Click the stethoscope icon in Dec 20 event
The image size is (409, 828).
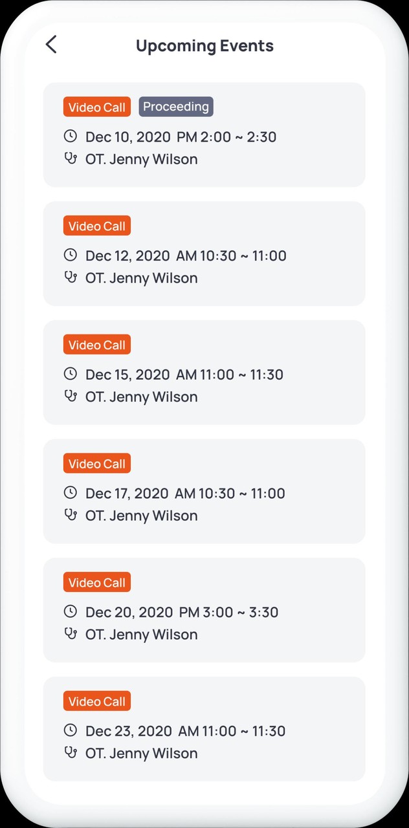click(71, 634)
